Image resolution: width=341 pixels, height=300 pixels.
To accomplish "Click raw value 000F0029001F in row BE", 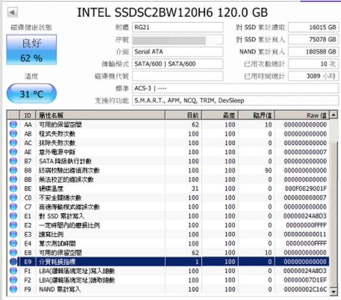I will (x=306, y=189).
